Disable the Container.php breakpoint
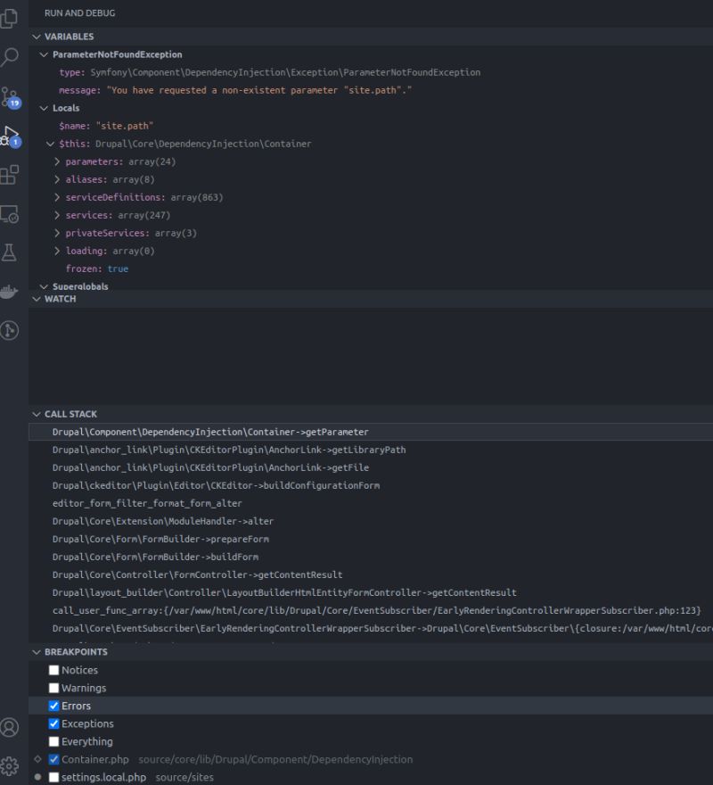This screenshot has width=713, height=785. coord(54,759)
